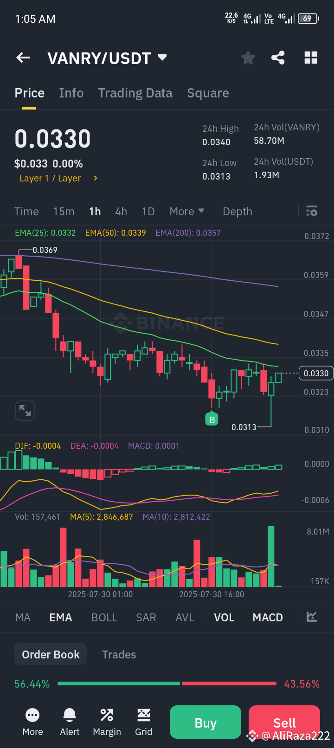Tap MA(10): 2,812,422 label
Viewport: 334px width, 748px height.
tap(176, 517)
